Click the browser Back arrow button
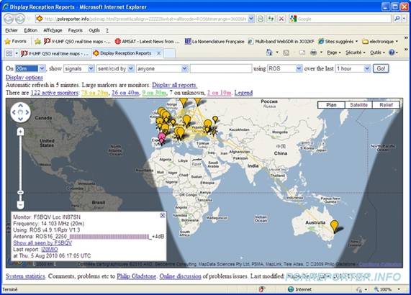Image resolution: width=411 pixels, height=295 pixels. tap(9, 19)
